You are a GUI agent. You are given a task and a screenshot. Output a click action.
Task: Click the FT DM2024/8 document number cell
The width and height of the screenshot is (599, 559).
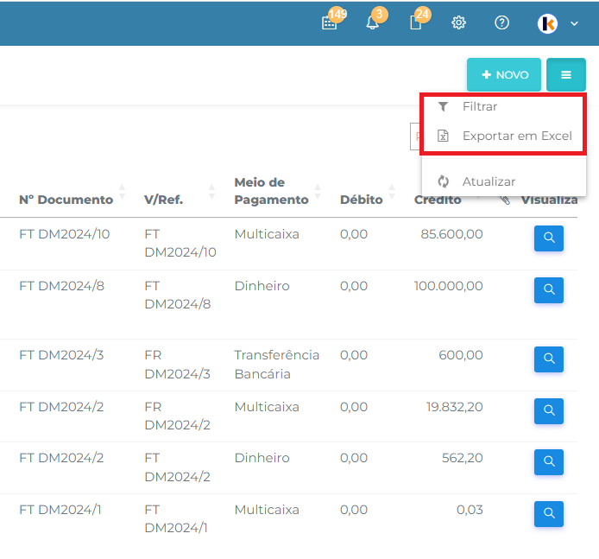(x=61, y=286)
